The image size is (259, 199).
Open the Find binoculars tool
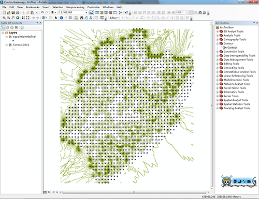pyautogui.click(x=81, y=18)
